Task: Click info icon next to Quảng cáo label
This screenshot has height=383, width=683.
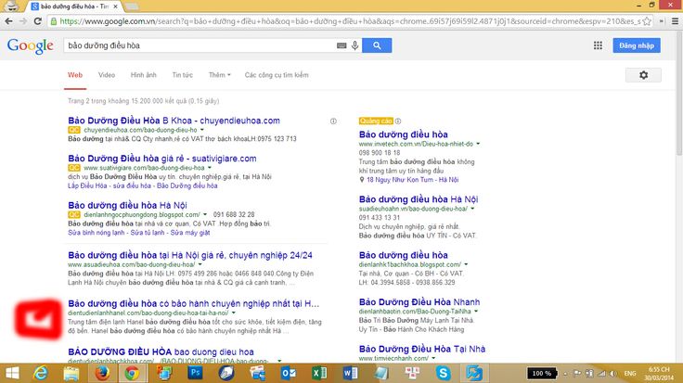Action: [x=398, y=121]
